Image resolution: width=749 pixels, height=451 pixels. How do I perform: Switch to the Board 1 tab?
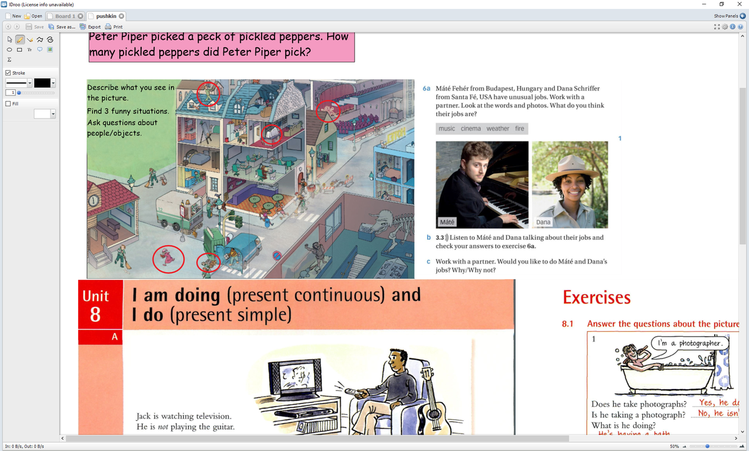pyautogui.click(x=65, y=16)
